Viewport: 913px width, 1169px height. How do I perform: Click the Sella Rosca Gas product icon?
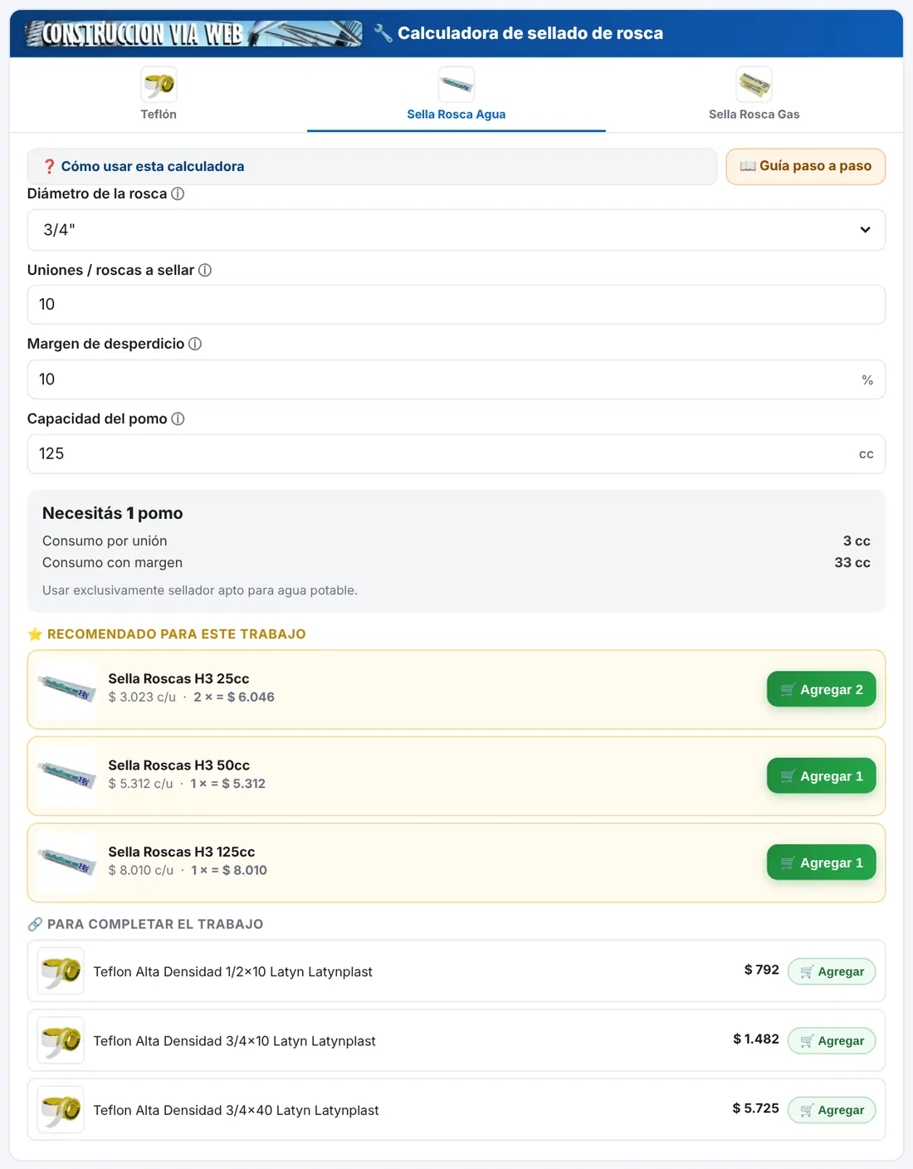754,85
